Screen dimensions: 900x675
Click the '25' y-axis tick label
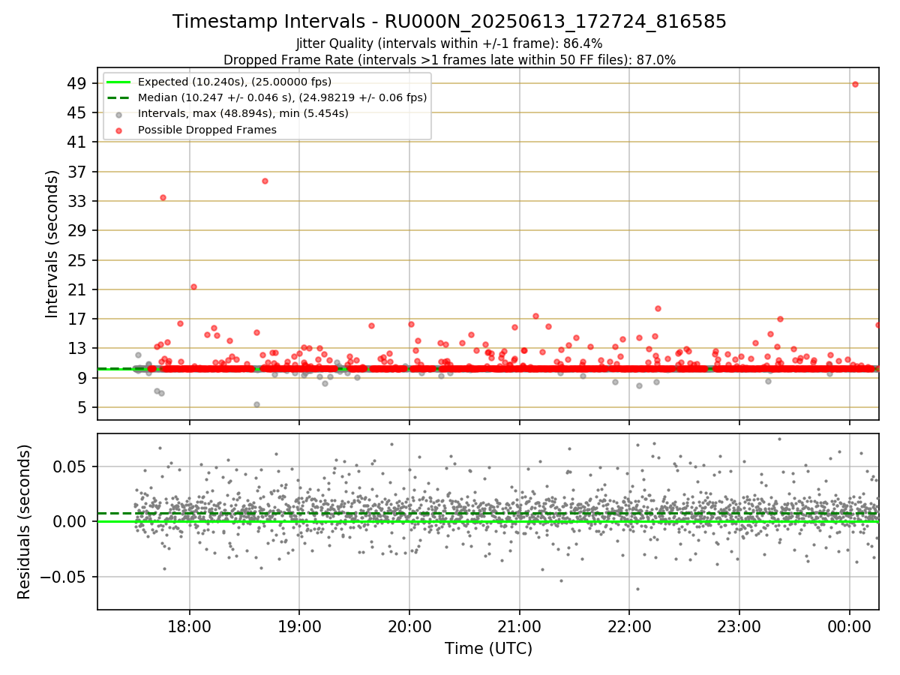tap(79, 260)
